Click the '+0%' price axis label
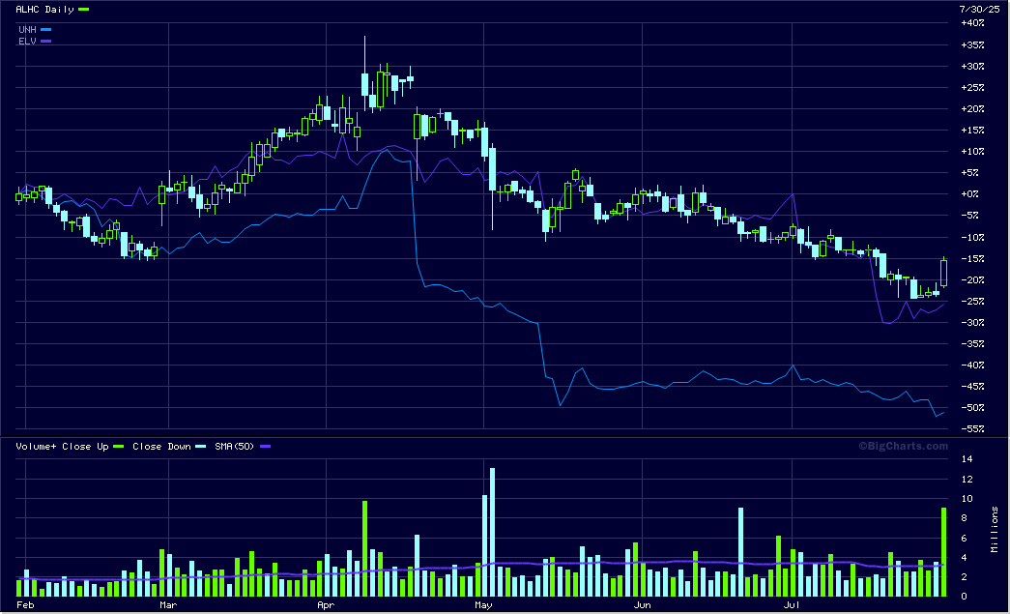Image resolution: width=1010 pixels, height=614 pixels. [x=969, y=194]
